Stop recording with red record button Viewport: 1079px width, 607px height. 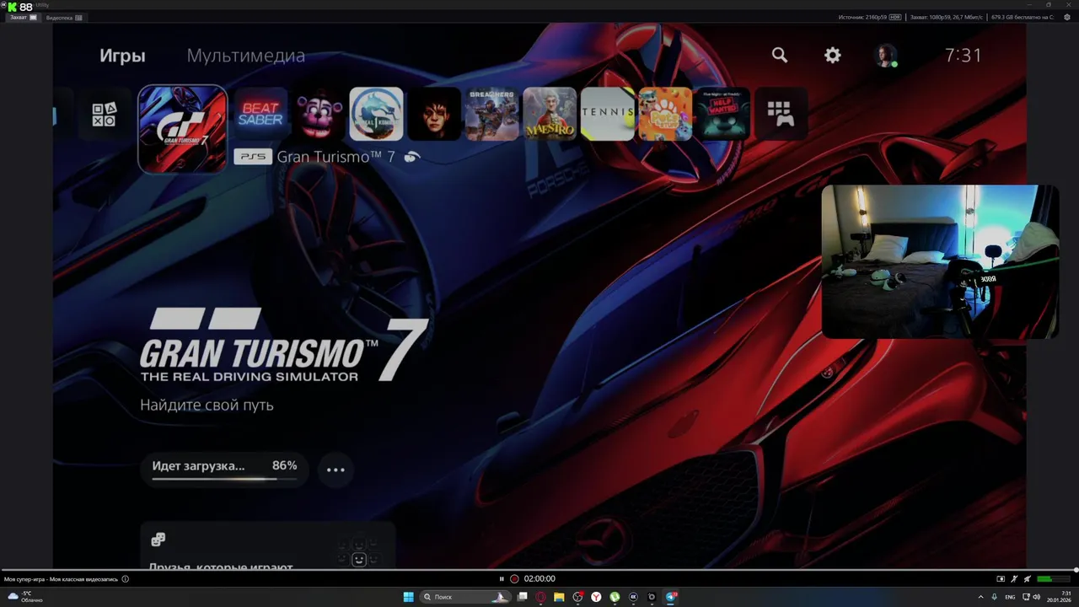tap(514, 578)
